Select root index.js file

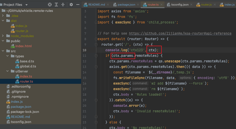[x=17, y=102]
